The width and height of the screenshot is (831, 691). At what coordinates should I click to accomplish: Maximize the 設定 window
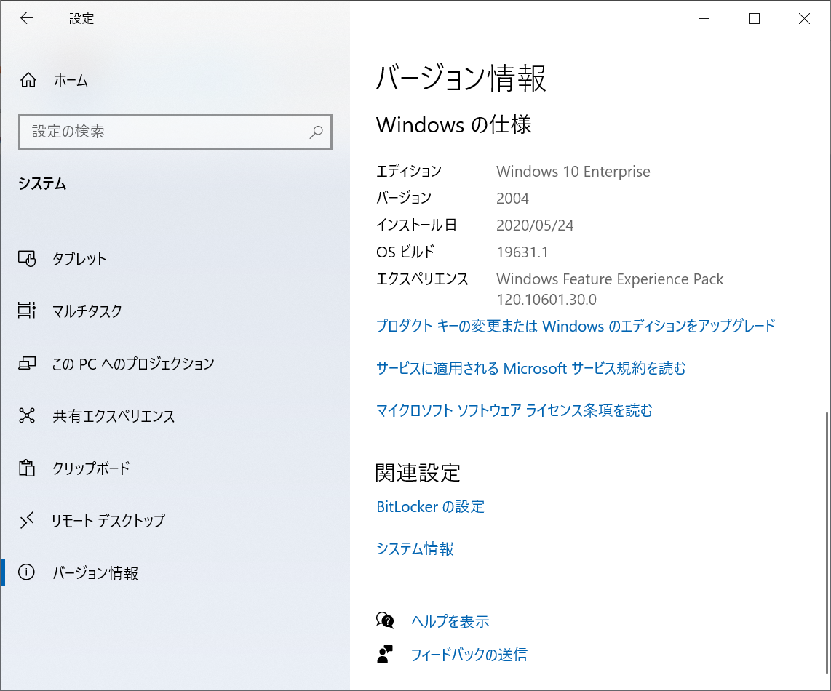coord(754,18)
